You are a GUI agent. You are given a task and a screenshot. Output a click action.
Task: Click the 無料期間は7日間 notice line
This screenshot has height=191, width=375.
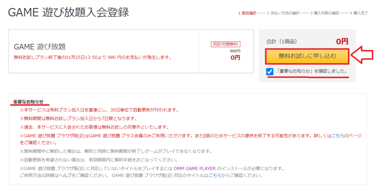pyautogui.click(x=78, y=118)
